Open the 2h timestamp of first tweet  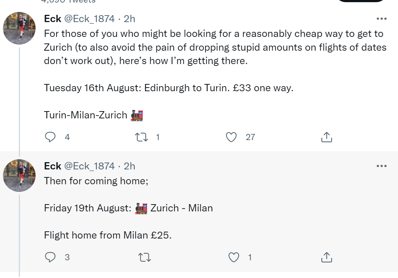130,19
